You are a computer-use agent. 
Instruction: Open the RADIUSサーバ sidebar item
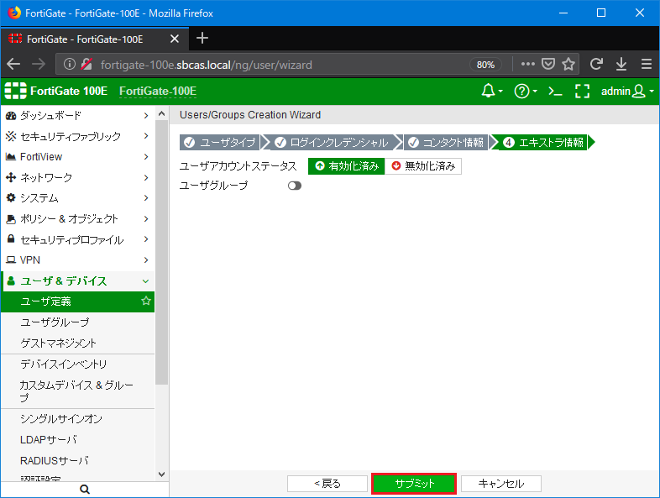(77, 460)
